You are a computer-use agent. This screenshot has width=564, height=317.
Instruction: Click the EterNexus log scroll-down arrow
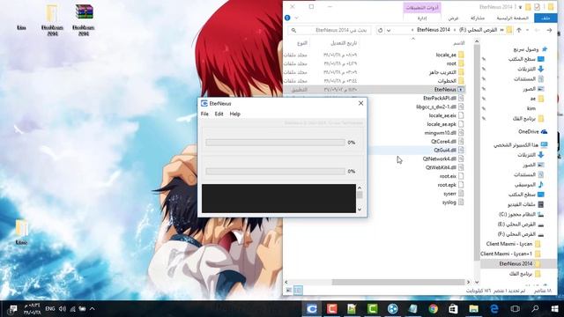pos(360,210)
